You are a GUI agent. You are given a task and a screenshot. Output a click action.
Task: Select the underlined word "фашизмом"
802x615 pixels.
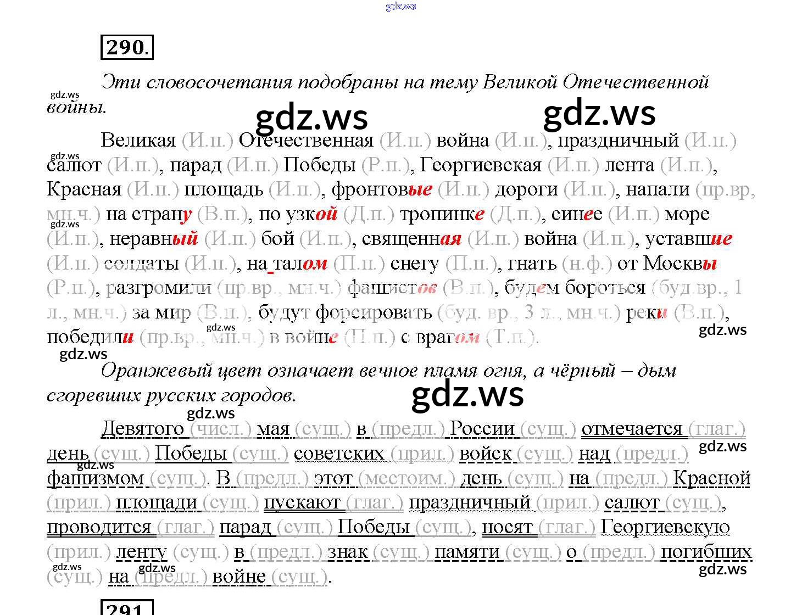[x=95, y=478]
